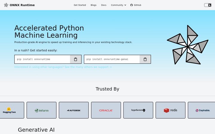Open the ONNX Runtime home title link
This screenshot has width=215, height=134.
click(x=22, y=5)
